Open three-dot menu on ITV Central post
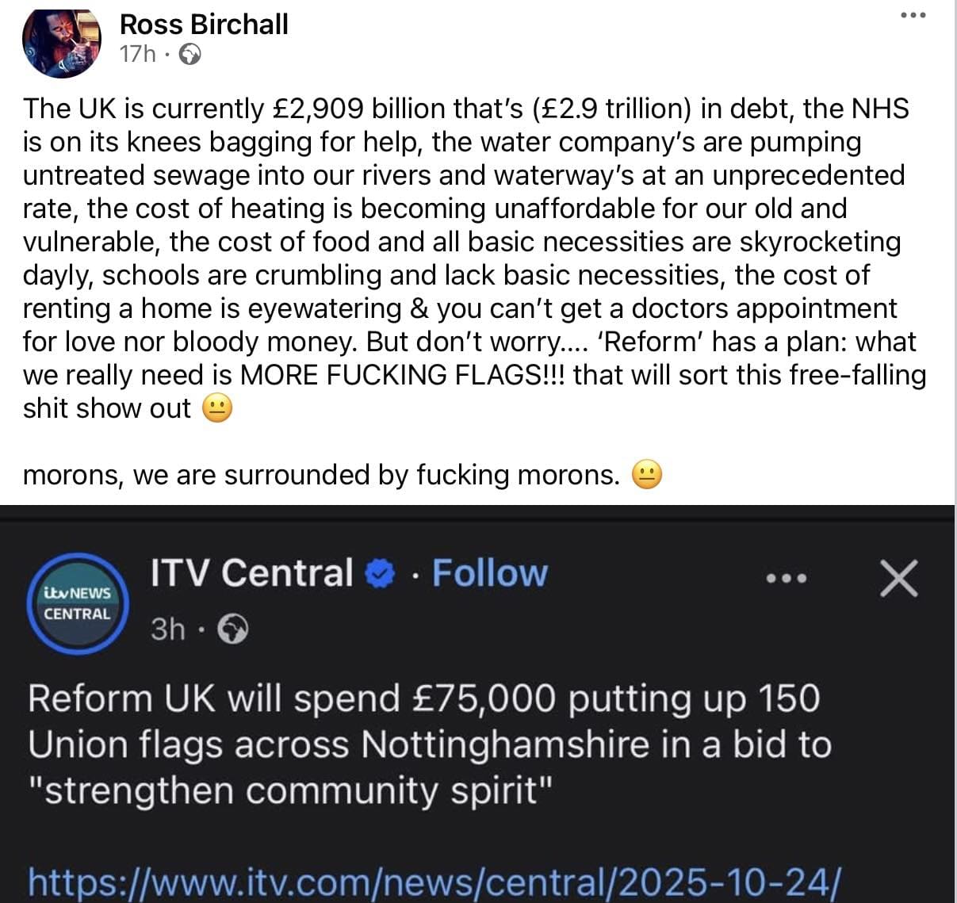Image resolution: width=957 pixels, height=903 pixels. pos(787,578)
